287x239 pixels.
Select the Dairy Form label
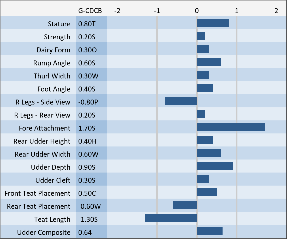(53, 50)
